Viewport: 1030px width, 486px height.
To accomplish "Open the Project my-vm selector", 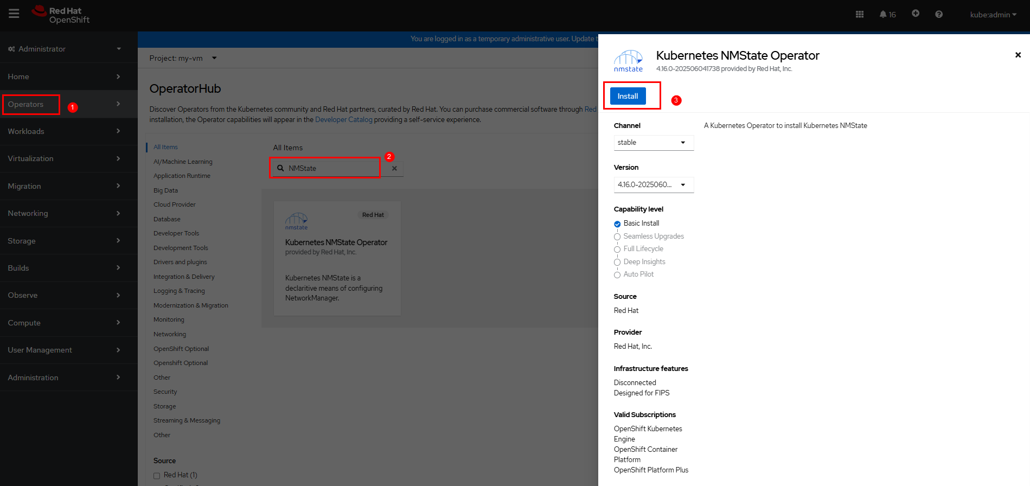I will click(183, 58).
